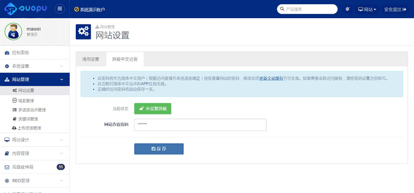Click the monitor icon in header 网站 menu

pos(361,9)
